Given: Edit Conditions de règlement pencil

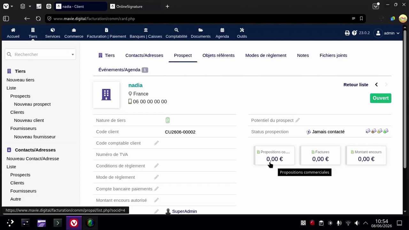Looking at the screenshot, I should [x=156, y=166].
